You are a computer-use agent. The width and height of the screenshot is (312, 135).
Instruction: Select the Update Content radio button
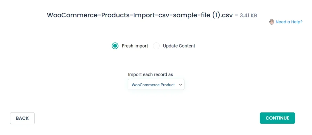(156, 46)
